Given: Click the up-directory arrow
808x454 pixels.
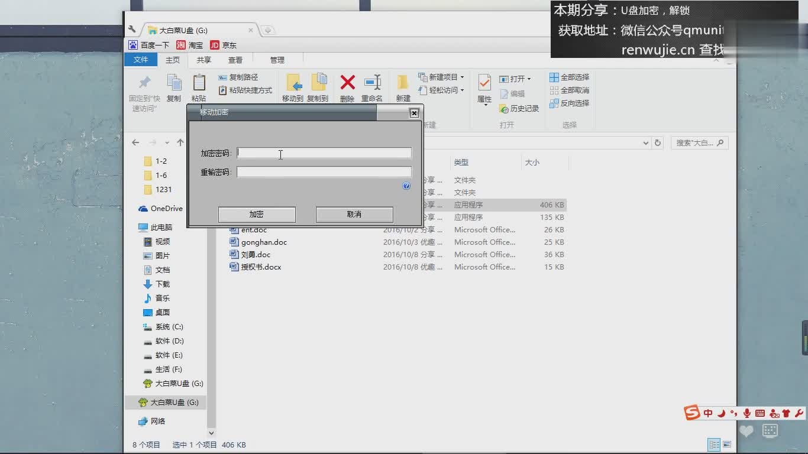Looking at the screenshot, I should (180, 142).
